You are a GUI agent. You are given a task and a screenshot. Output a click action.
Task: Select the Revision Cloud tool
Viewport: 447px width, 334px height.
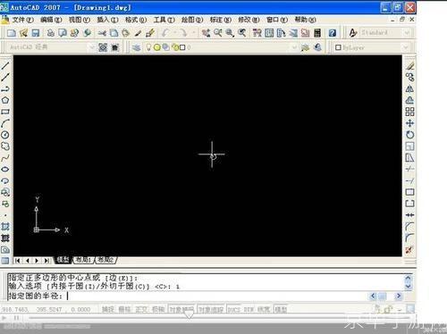(5, 146)
